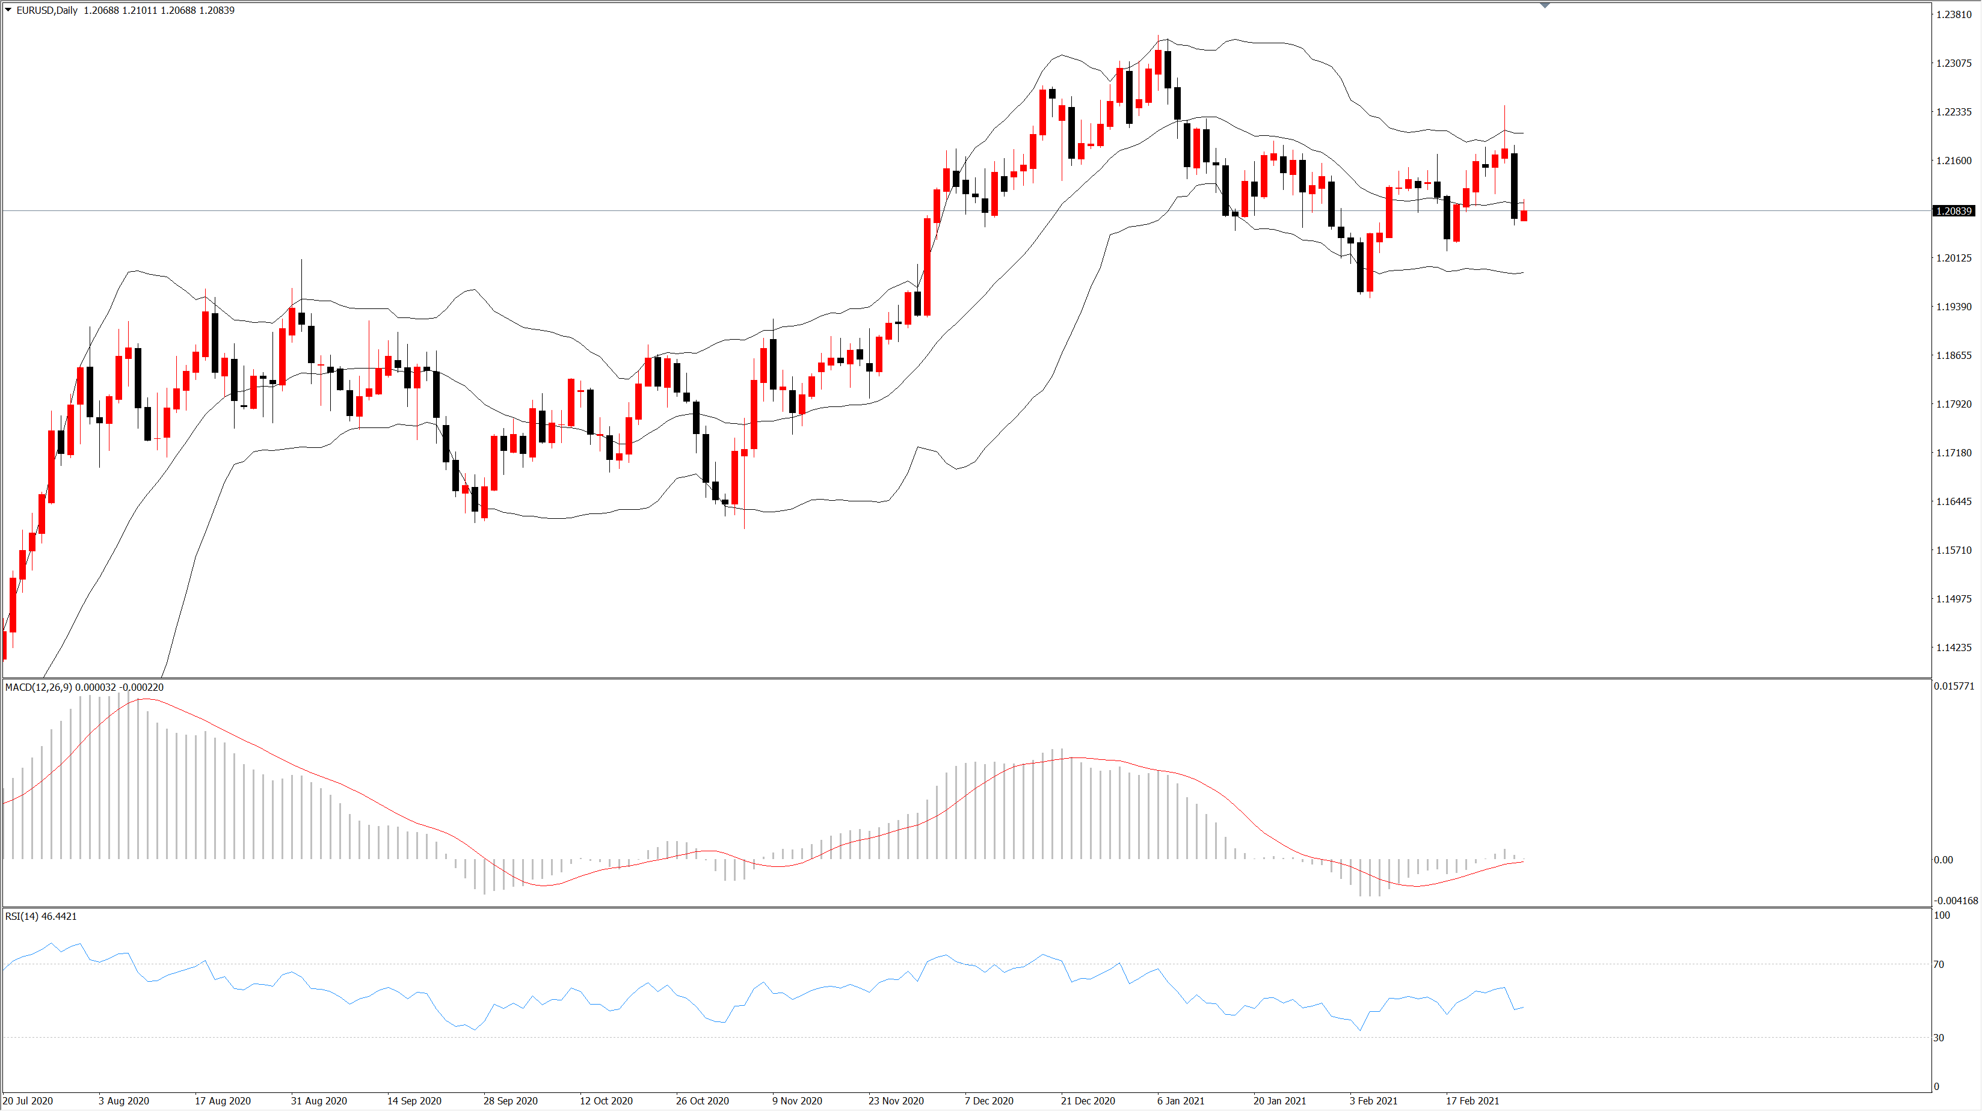Click the 6 Jan 2021 date label
Screen dimensions: 1982x1111
[1181, 1100]
